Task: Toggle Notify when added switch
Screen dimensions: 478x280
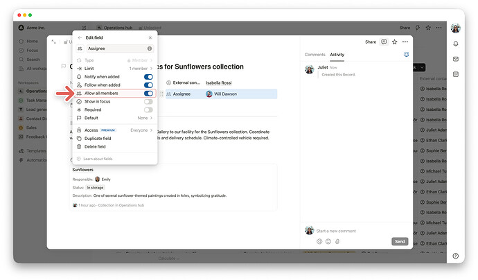Action: (x=148, y=77)
